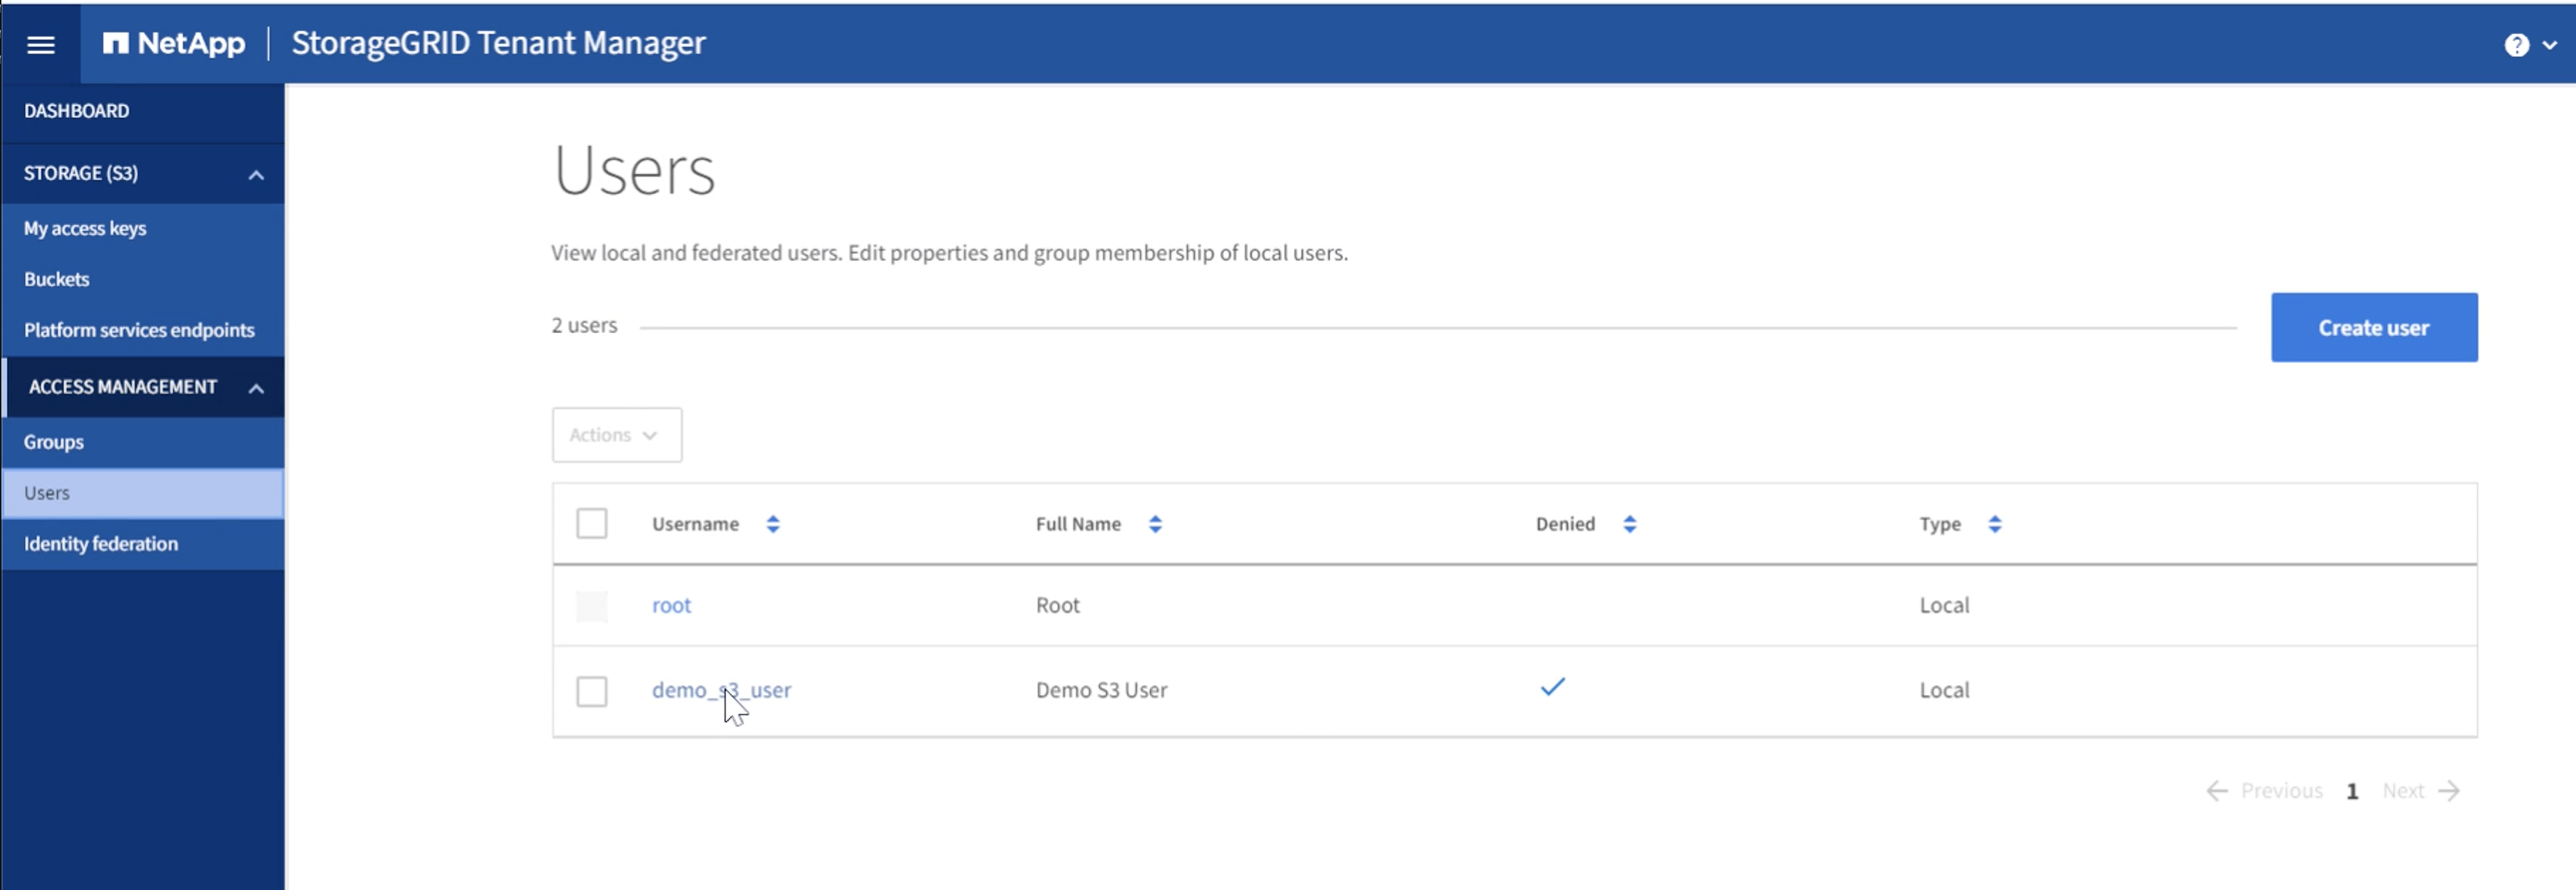Click the Access Management collapse icon
The width and height of the screenshot is (2576, 890).
tap(253, 386)
